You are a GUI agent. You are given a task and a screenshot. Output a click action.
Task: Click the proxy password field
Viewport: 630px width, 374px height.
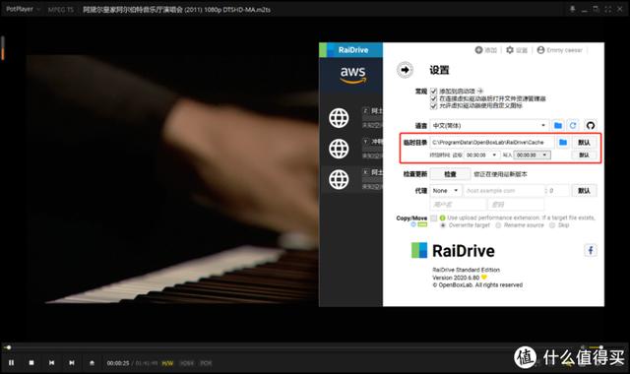(x=516, y=205)
